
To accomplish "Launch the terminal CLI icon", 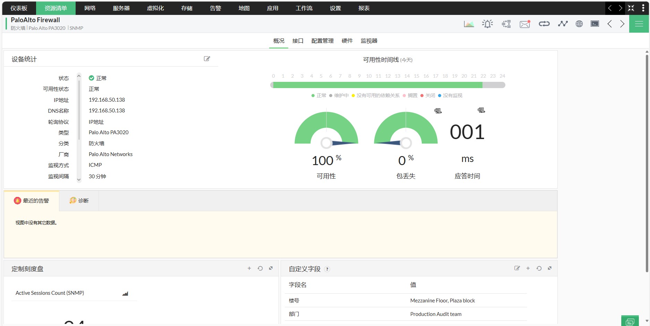I will pyautogui.click(x=595, y=24).
